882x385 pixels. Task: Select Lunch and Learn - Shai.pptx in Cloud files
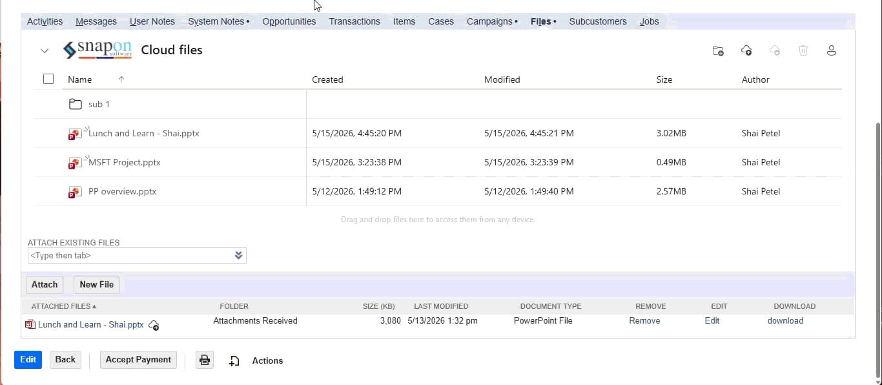point(144,133)
